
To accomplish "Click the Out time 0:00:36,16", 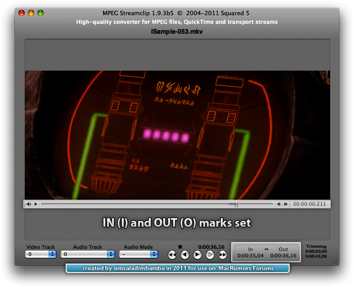I will click(283, 256).
